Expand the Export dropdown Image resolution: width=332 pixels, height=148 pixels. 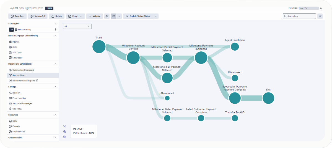pyautogui.click(x=75, y=16)
